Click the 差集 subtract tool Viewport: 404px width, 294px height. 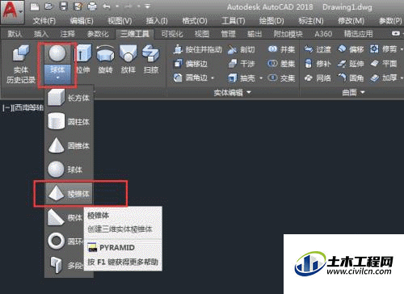281,64
